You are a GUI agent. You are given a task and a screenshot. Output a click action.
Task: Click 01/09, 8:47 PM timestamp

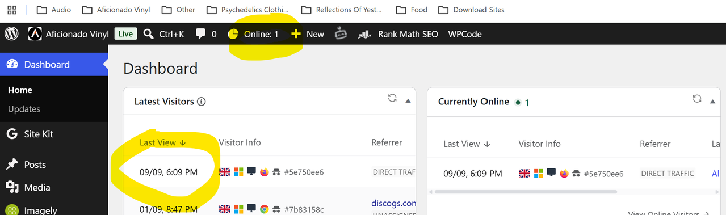click(x=169, y=209)
